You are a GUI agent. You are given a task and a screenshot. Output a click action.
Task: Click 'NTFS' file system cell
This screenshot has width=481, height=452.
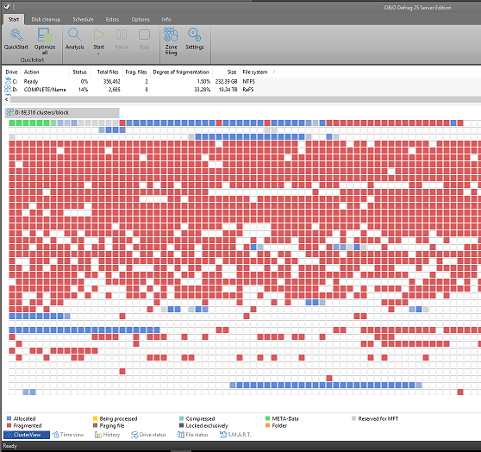point(248,81)
